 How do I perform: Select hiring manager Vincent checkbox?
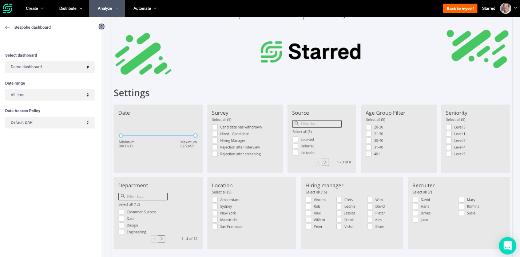(x=309, y=200)
